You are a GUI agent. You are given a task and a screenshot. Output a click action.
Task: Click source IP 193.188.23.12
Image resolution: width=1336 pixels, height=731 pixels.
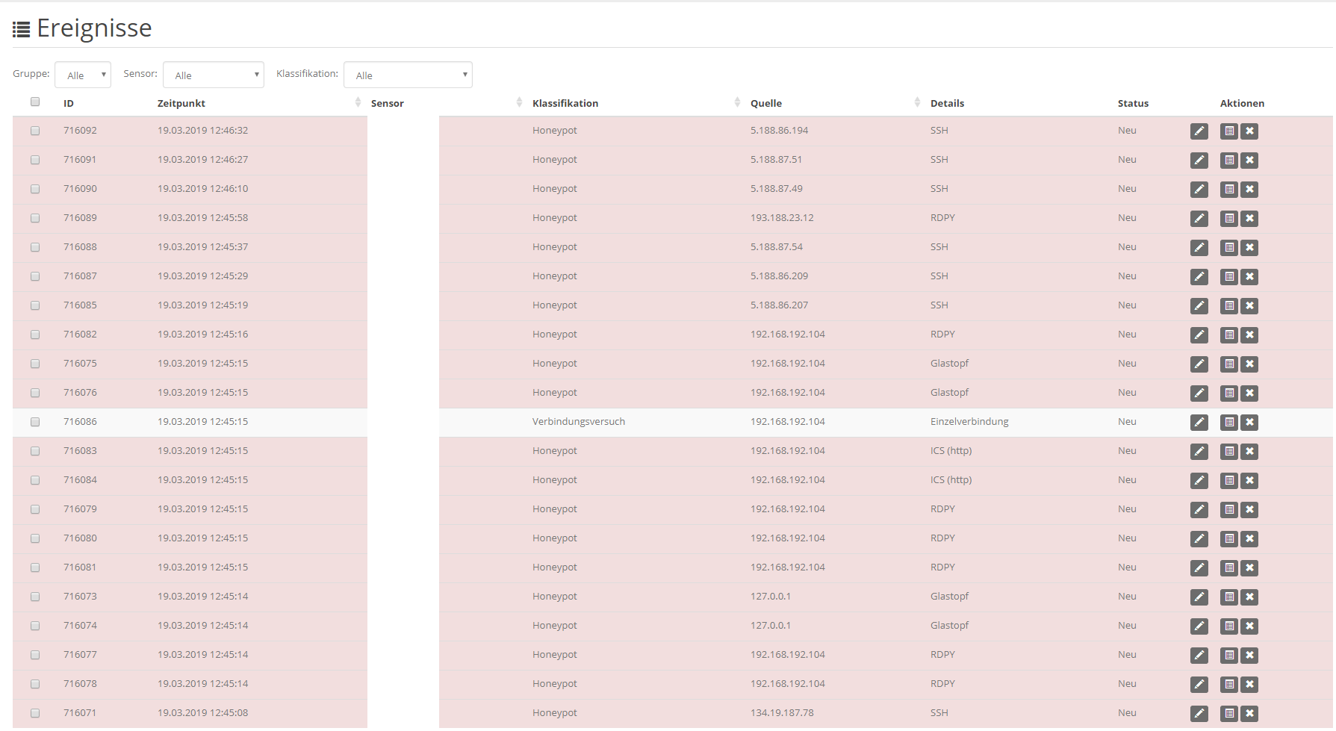[x=782, y=218]
